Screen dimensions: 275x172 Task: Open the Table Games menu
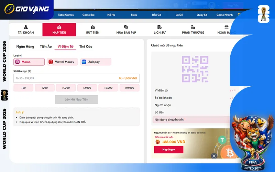[x=66, y=15]
